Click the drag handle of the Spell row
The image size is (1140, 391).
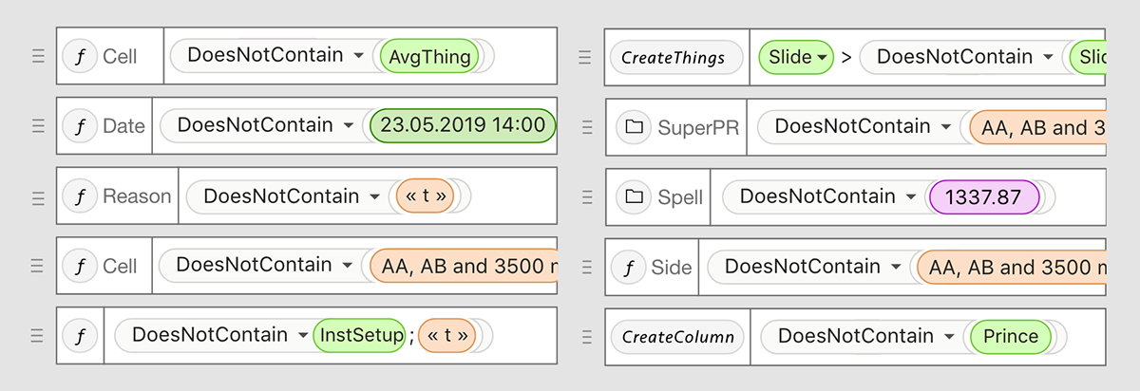click(x=585, y=197)
